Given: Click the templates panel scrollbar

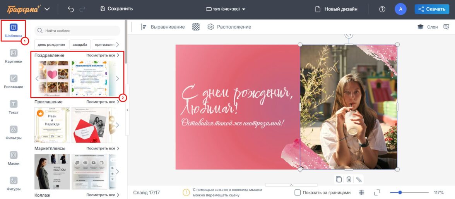Looking at the screenshot, I should [x=126, y=42].
